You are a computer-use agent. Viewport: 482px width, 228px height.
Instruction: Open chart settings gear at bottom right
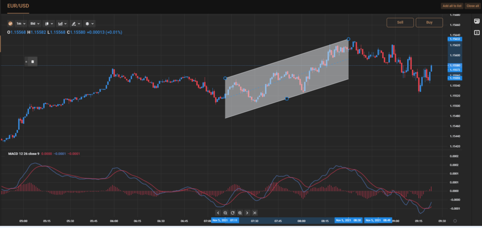pos(455,220)
